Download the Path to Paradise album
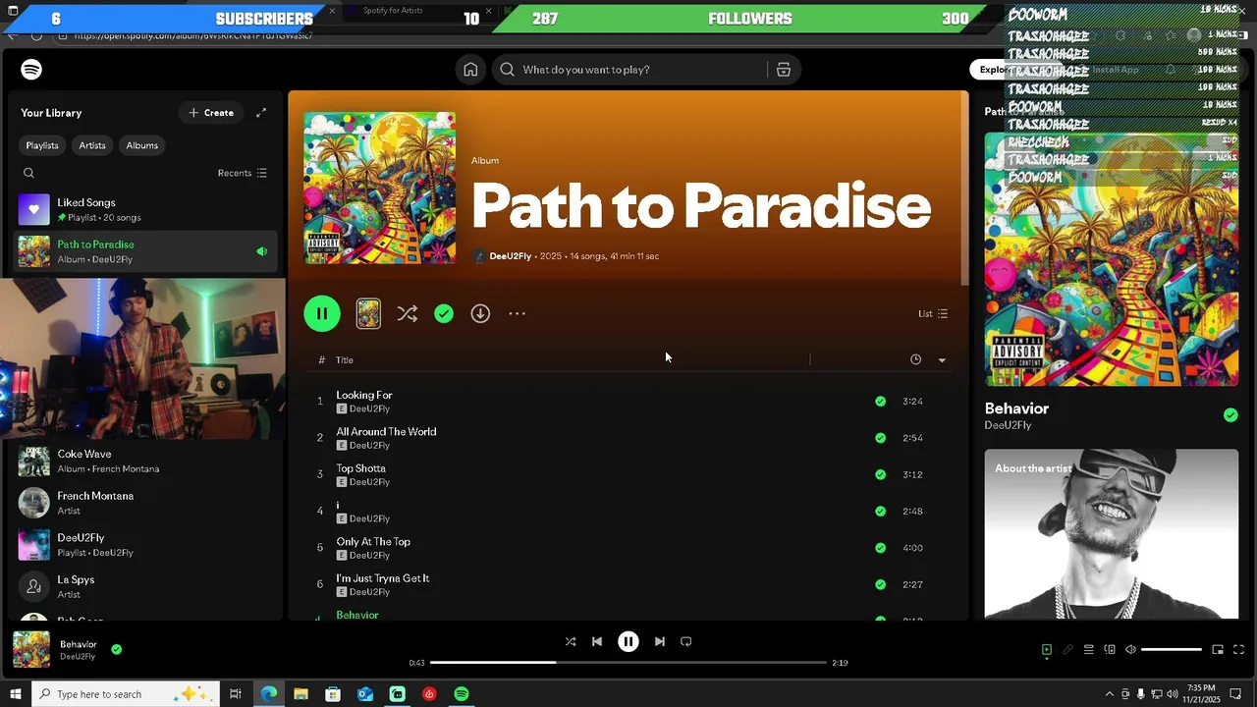The height and width of the screenshot is (707, 1257). [x=480, y=313]
